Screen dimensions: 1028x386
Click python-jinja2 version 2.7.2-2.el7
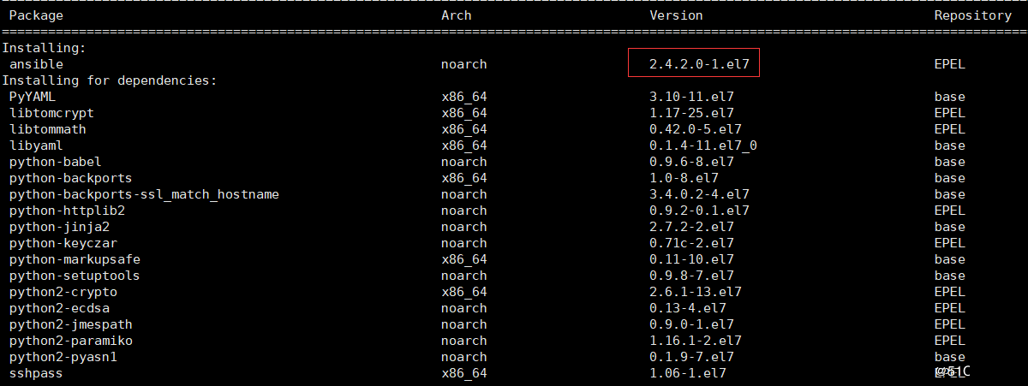pos(691,227)
